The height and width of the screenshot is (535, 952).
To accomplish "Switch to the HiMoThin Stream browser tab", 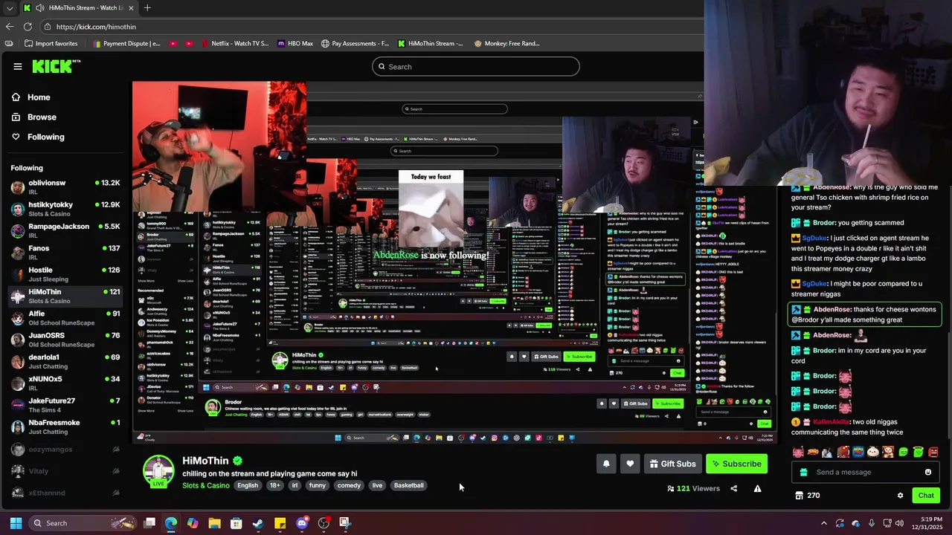I will [x=78, y=7].
